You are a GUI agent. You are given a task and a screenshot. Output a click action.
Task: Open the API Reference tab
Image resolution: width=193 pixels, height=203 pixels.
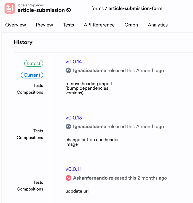click(x=99, y=25)
